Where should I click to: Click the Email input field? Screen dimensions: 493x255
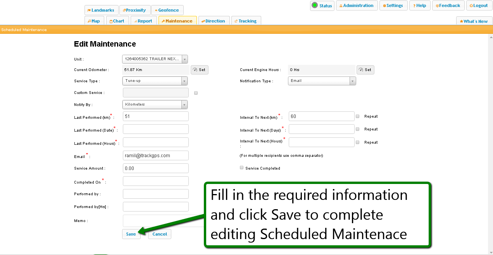pyautogui.click(x=155, y=155)
